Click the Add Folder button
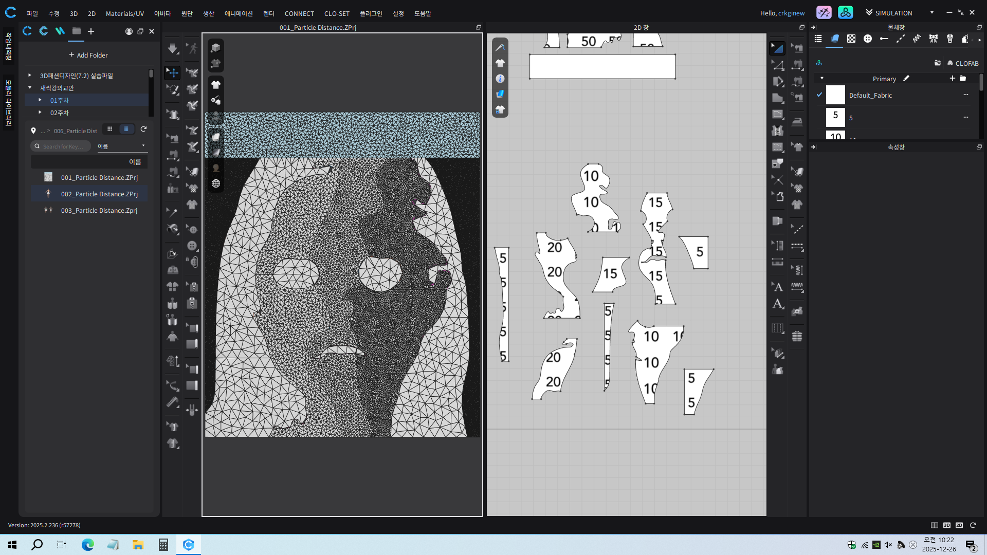Viewport: 987px width, 555px height. pyautogui.click(x=88, y=55)
